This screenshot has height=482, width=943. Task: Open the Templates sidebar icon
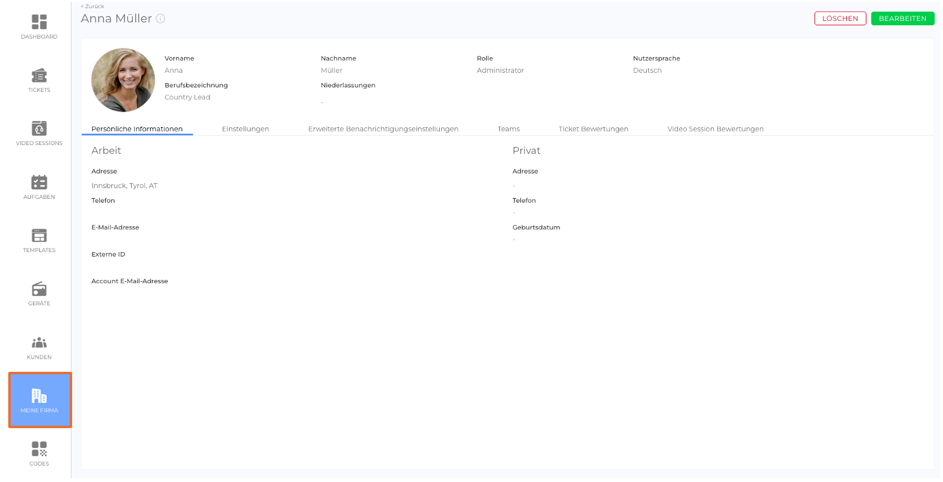[x=39, y=236]
